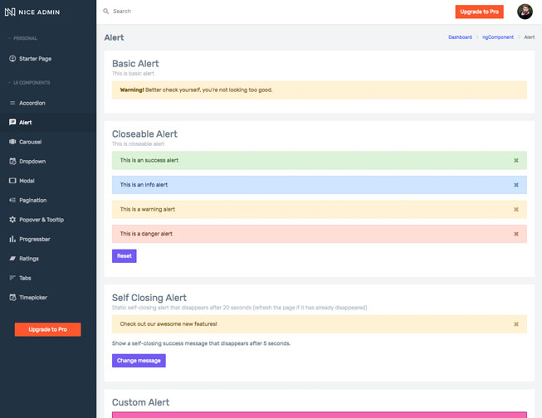
Task: Go to Dashboard breadcrumb link
Action: [x=460, y=37]
